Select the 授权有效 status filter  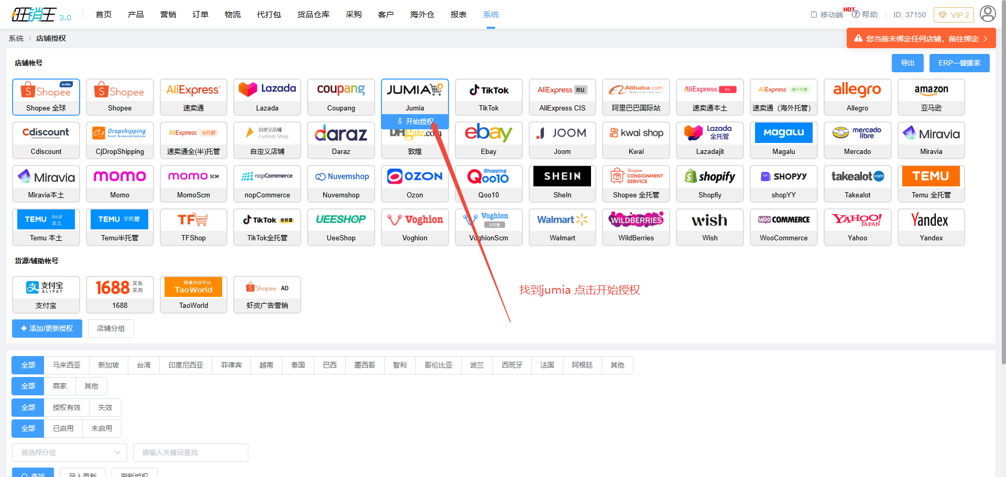click(67, 407)
